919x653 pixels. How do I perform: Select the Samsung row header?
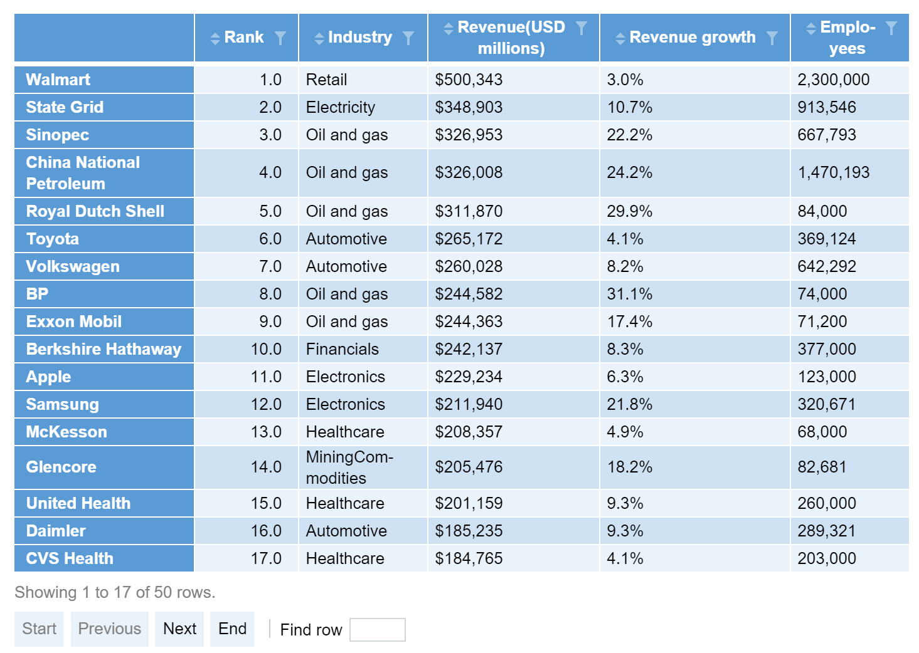click(104, 404)
